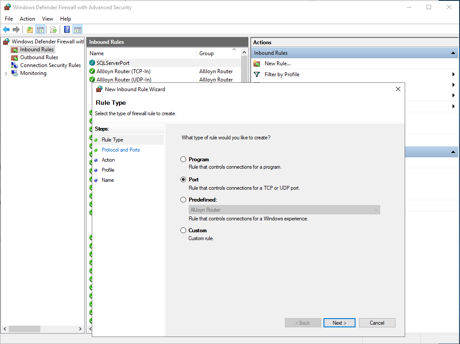
Task: Select Connection Security Rules in the tree
Action: point(50,65)
